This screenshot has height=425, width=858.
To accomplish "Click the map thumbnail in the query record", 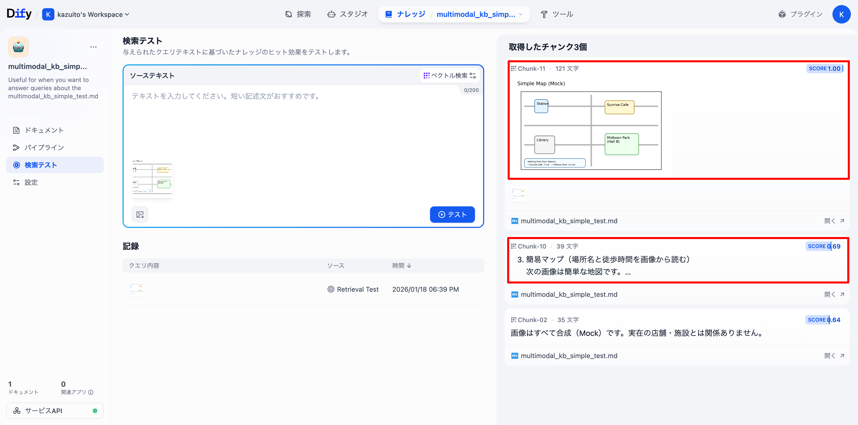I will (x=137, y=289).
